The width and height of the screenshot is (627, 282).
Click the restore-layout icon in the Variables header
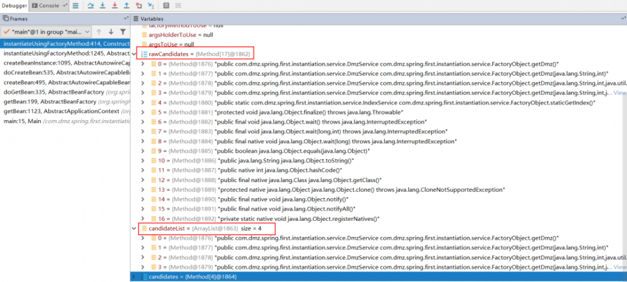(x=623, y=19)
